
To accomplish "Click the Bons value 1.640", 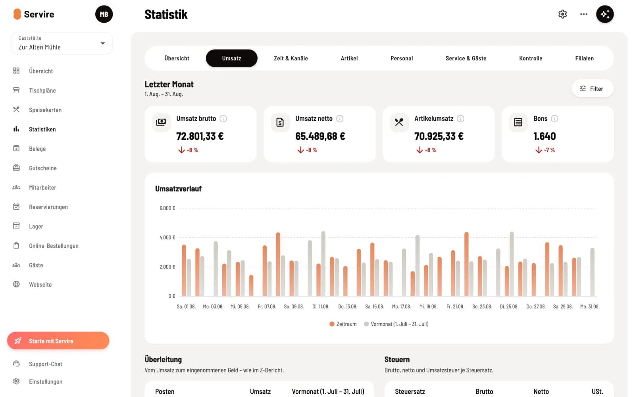I will (545, 136).
